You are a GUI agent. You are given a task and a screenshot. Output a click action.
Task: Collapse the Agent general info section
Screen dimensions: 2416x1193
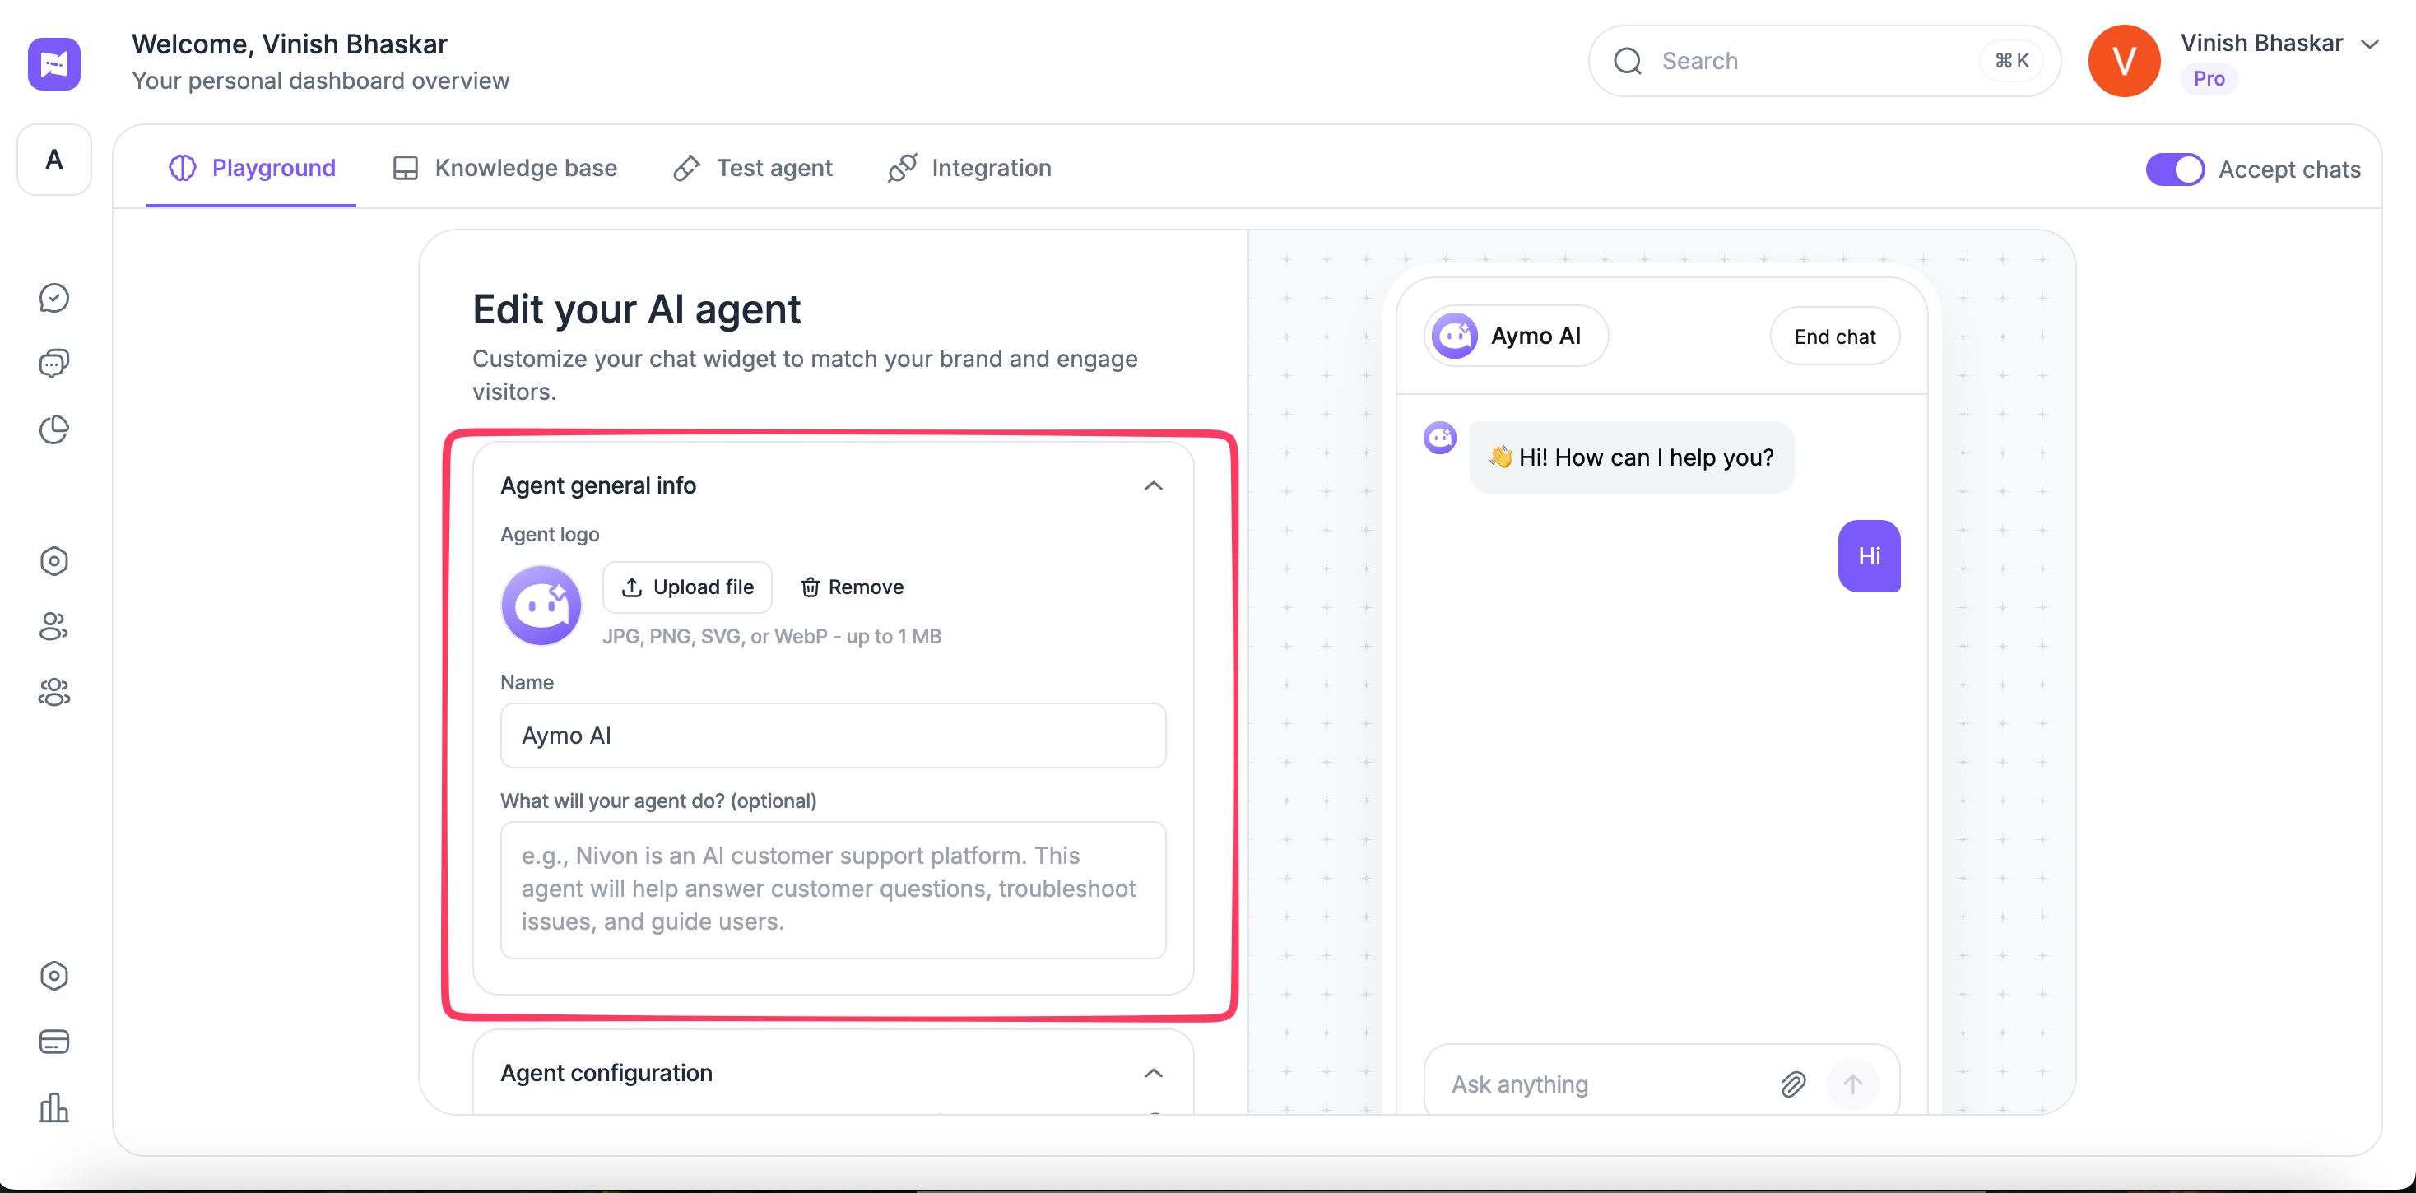coord(1153,485)
